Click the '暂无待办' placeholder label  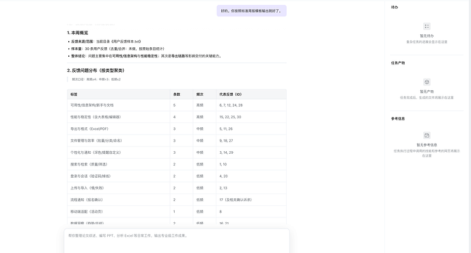tap(427, 36)
